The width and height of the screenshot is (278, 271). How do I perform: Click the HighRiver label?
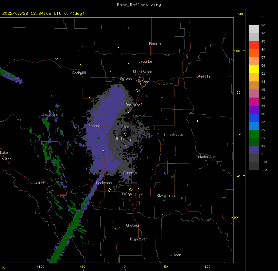point(139,239)
